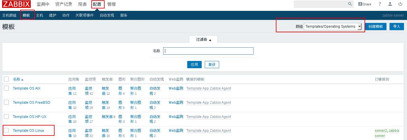Click the ZABBIX logo
The height and width of the screenshot is (140, 407).
[16, 4]
